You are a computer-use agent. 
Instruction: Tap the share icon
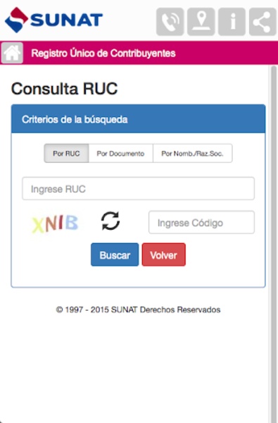[x=263, y=22]
